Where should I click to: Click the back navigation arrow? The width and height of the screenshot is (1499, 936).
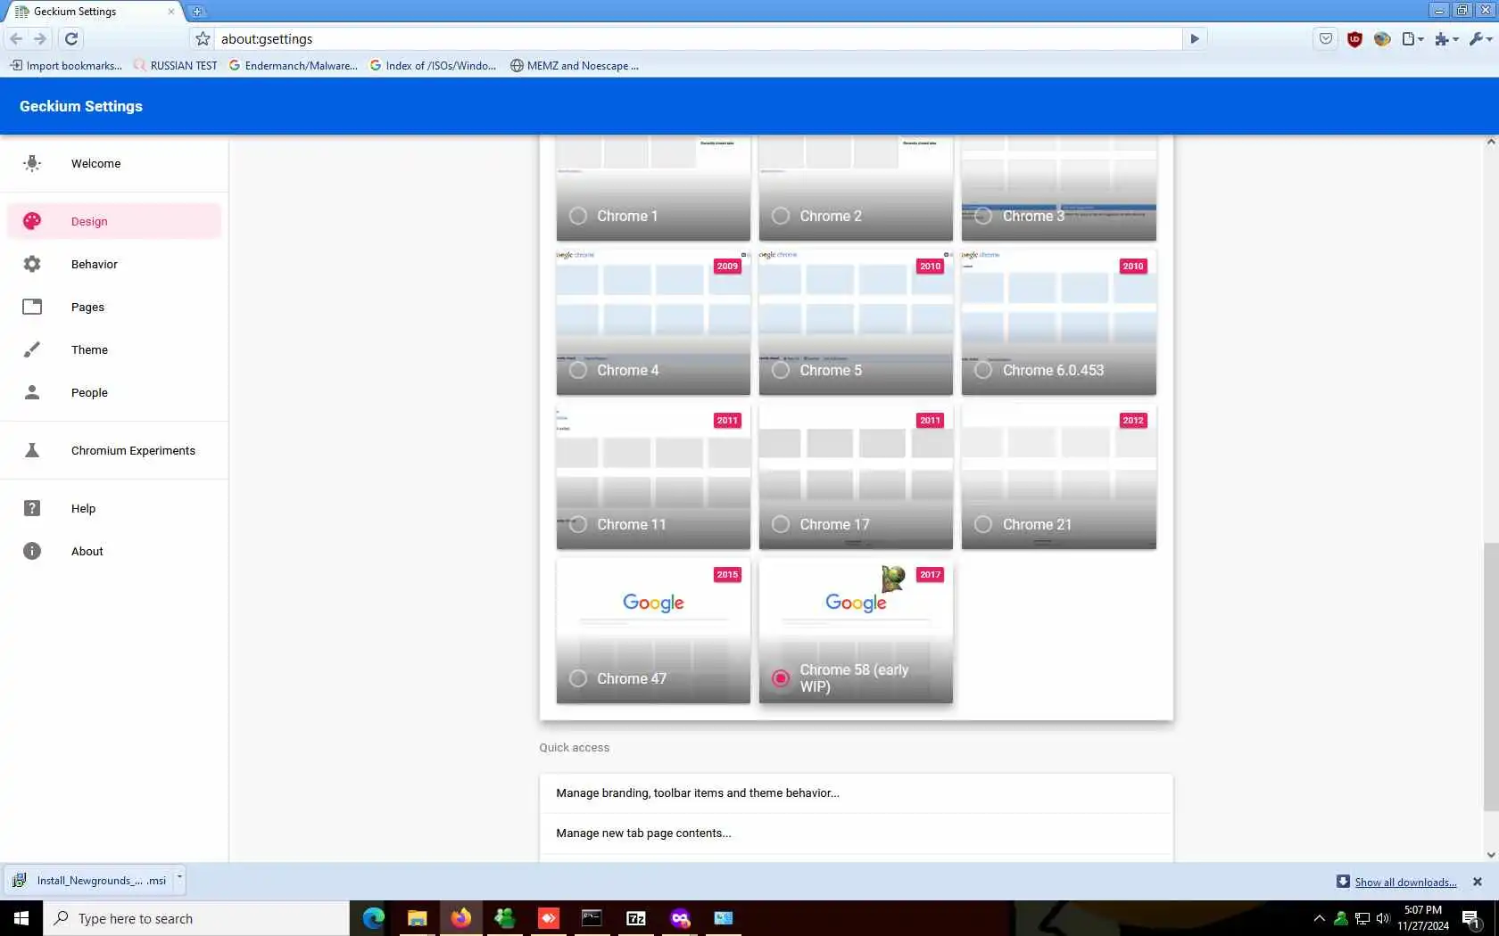click(16, 38)
